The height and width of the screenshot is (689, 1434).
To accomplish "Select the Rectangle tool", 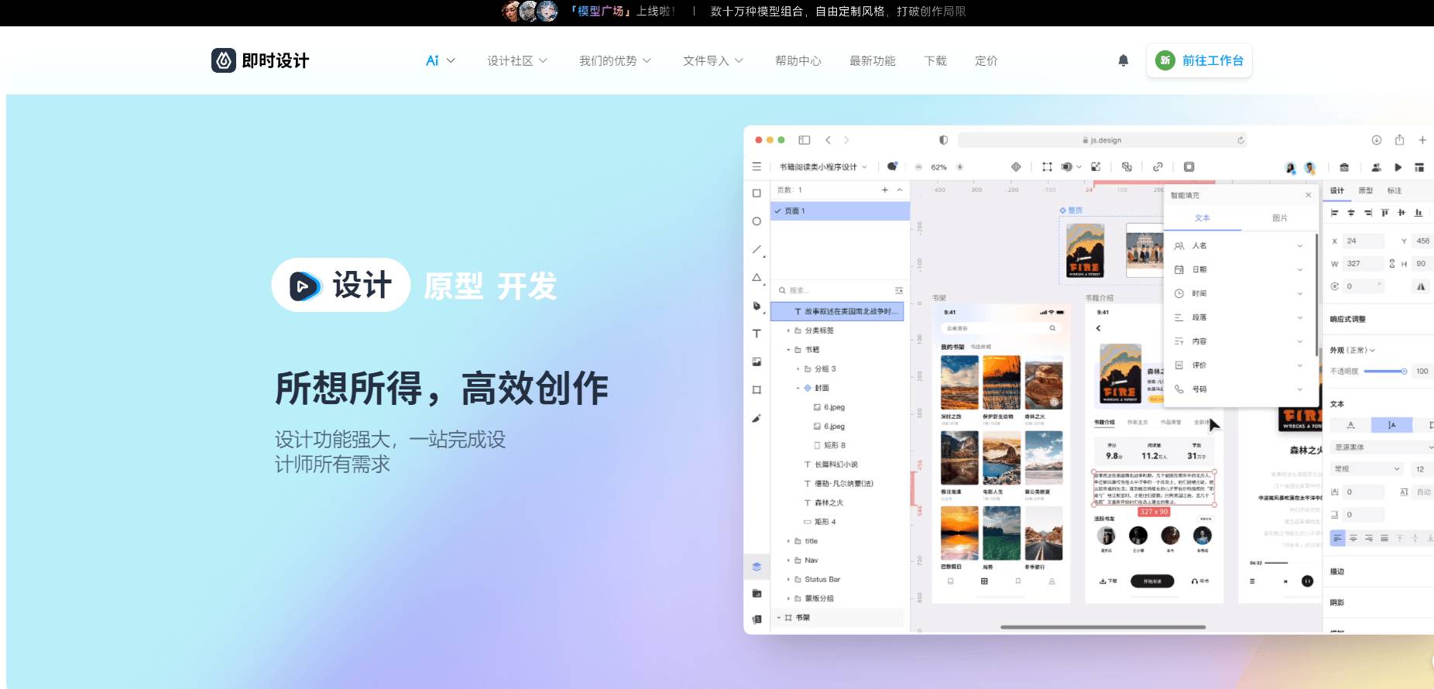I will (756, 194).
